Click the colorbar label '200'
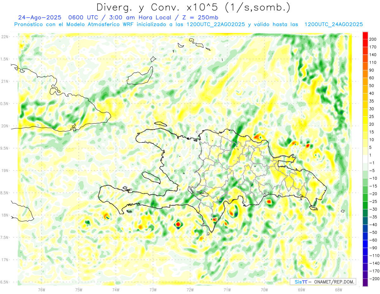Screen dimensions: 380x294 (x=373, y=39)
